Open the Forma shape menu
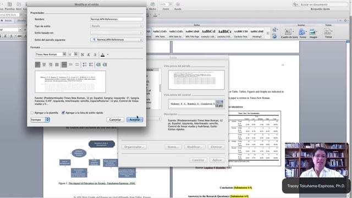The height and width of the screenshot is (198, 352). (302, 33)
